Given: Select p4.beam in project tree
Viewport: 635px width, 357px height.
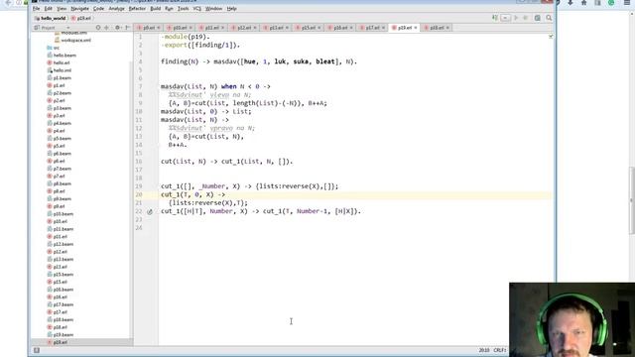Looking at the screenshot, I should click(60, 123).
